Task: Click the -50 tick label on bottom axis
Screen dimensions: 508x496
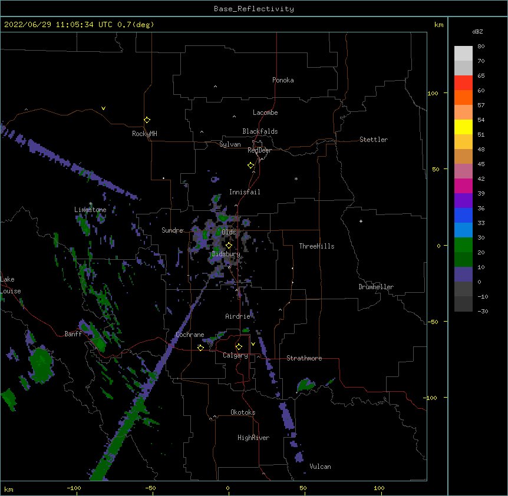Action: pos(150,488)
